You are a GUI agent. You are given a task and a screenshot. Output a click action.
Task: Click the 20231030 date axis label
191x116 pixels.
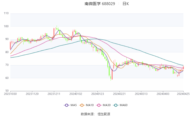(x=10, y=94)
